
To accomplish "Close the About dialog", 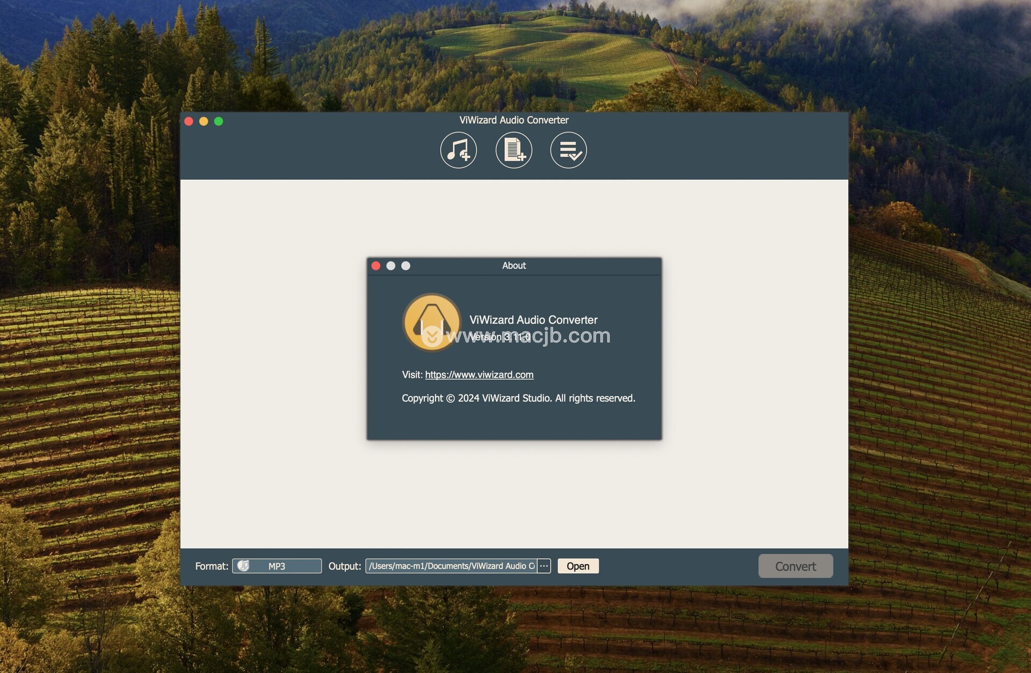I will click(x=376, y=266).
